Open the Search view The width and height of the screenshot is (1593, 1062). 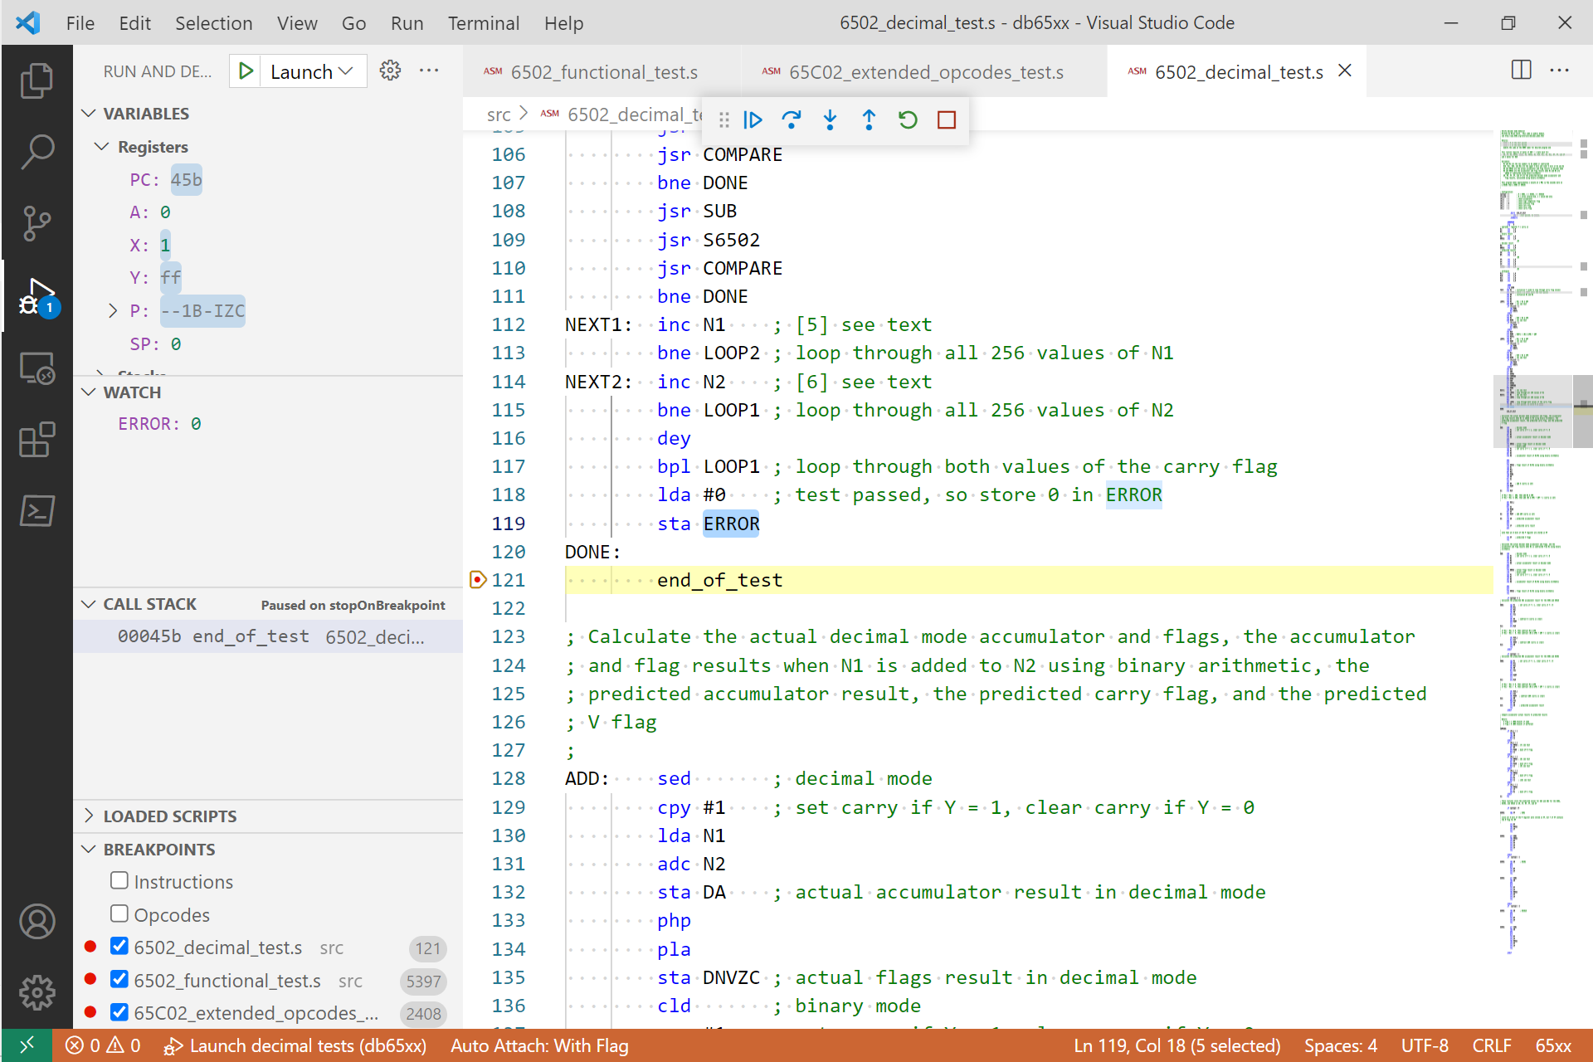(37, 152)
